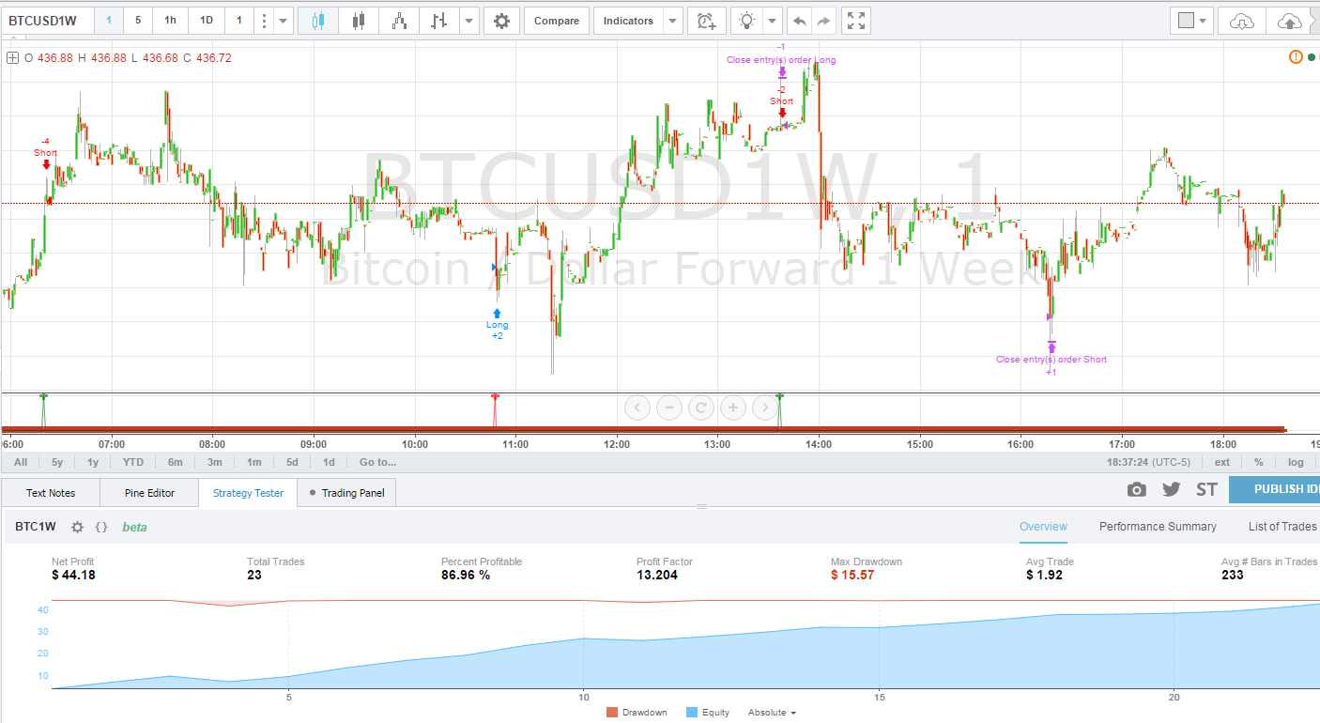
Task: Select the 1 minute interval
Action: click(109, 21)
